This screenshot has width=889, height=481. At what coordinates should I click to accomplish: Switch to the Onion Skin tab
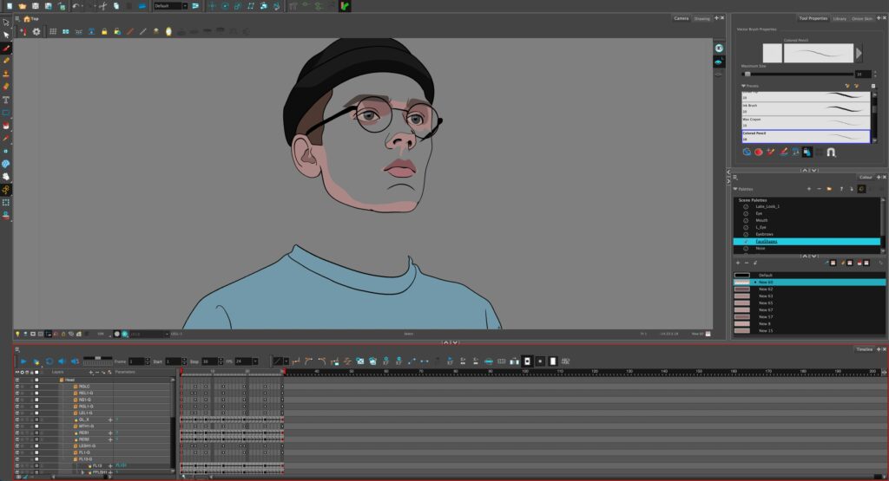coord(862,18)
